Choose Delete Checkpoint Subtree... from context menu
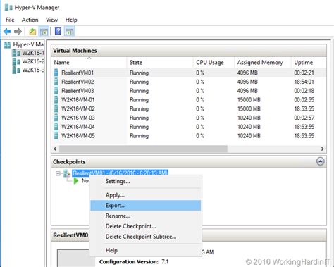 (x=146, y=237)
